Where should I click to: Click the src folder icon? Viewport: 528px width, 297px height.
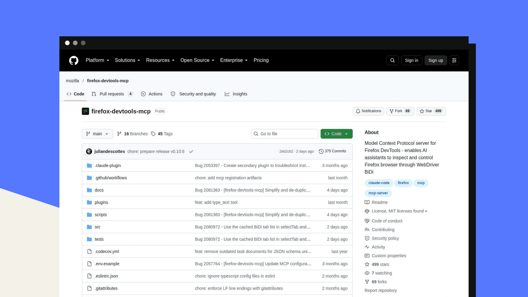point(89,227)
